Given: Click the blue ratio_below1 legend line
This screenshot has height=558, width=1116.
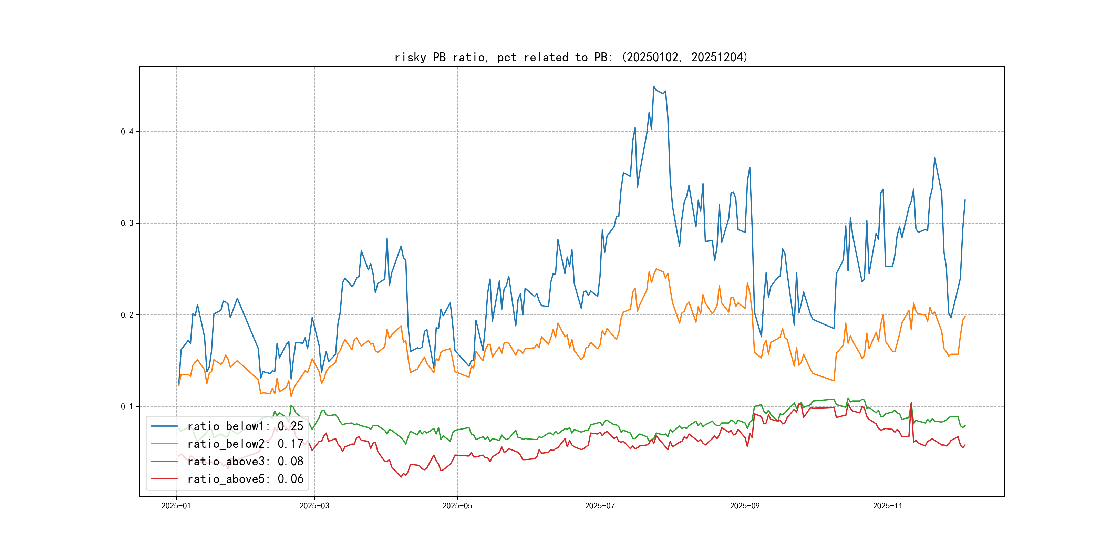Looking at the screenshot, I should 164,426.
